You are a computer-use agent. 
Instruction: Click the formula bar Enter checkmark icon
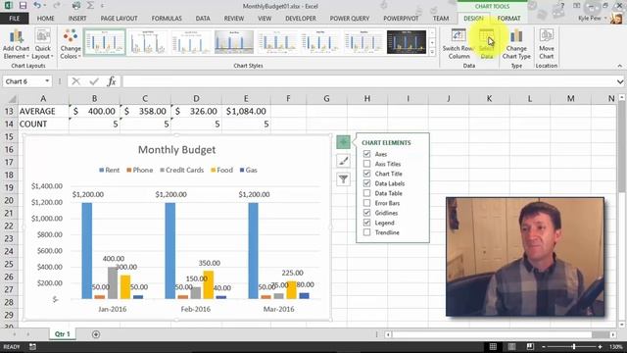(94, 81)
